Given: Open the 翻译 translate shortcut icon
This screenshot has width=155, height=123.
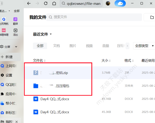Looking at the screenshot, I should click(x=16, y=20).
